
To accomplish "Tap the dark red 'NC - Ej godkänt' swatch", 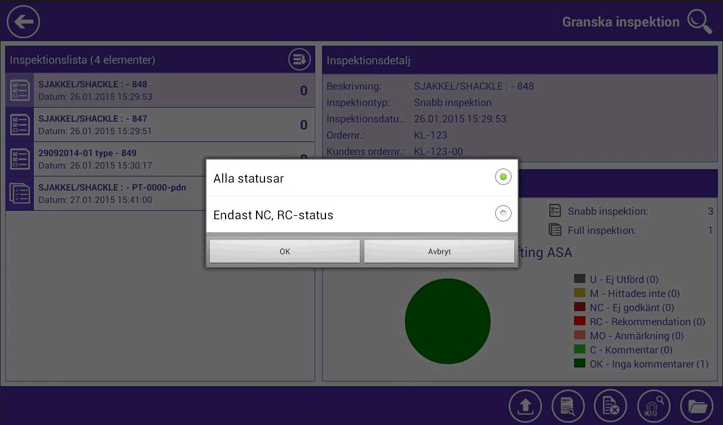I will [579, 307].
